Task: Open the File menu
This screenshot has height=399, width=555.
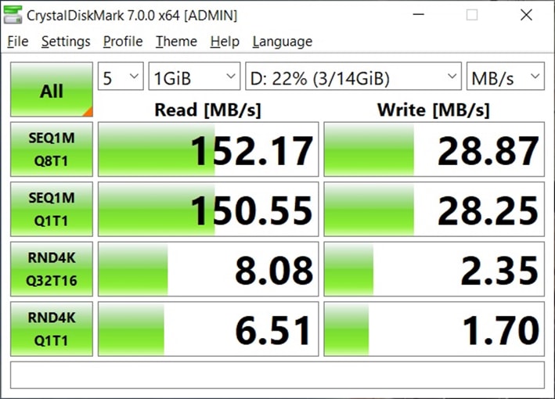Action: coord(17,41)
